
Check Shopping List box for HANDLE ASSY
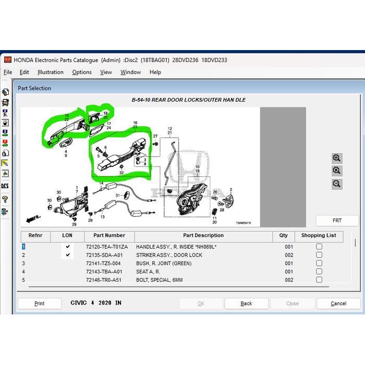click(319, 247)
